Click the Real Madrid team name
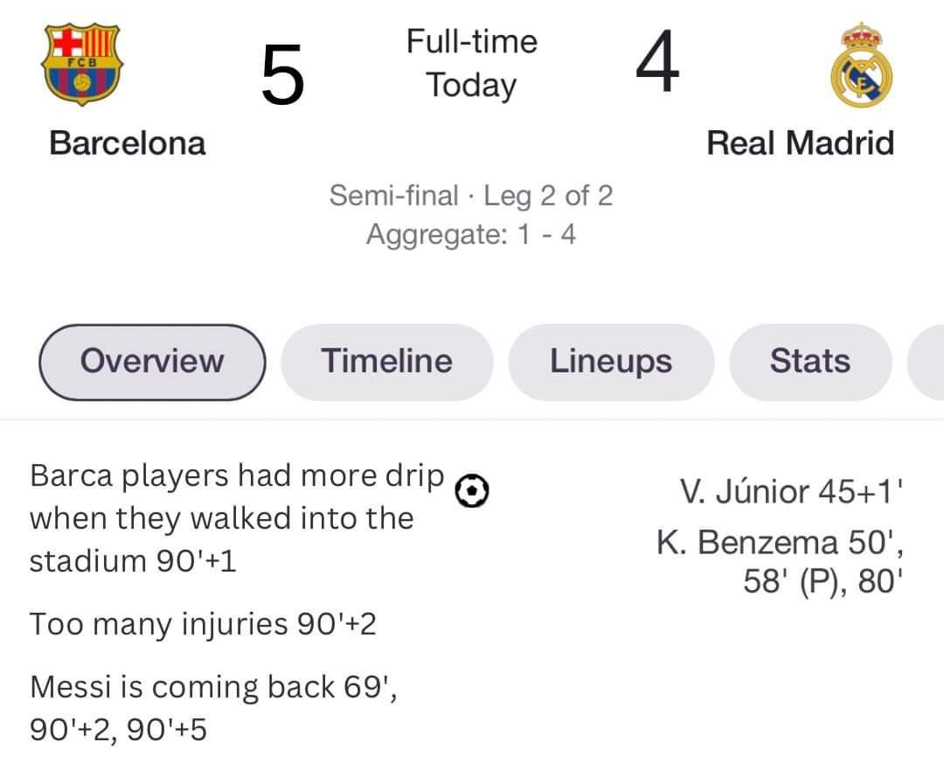This screenshot has width=944, height=770. coord(800,143)
